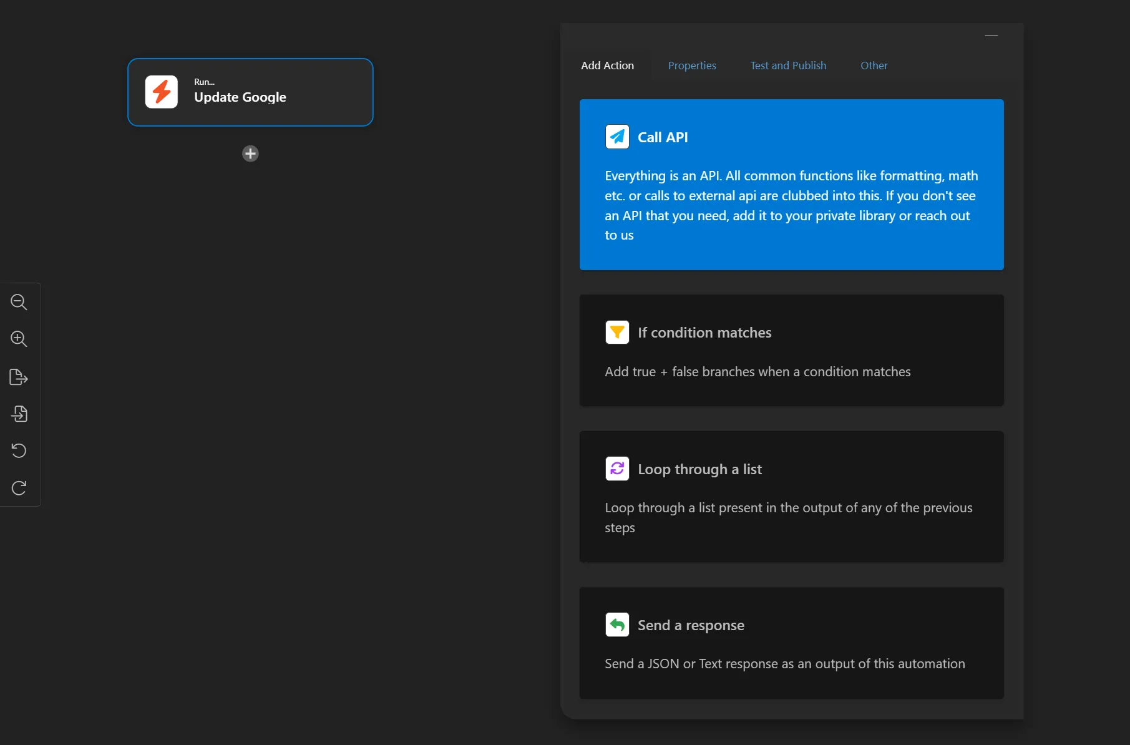Screen dimensions: 1130x745
Task: Minimize the action panel with the dash
Action: click(991, 36)
